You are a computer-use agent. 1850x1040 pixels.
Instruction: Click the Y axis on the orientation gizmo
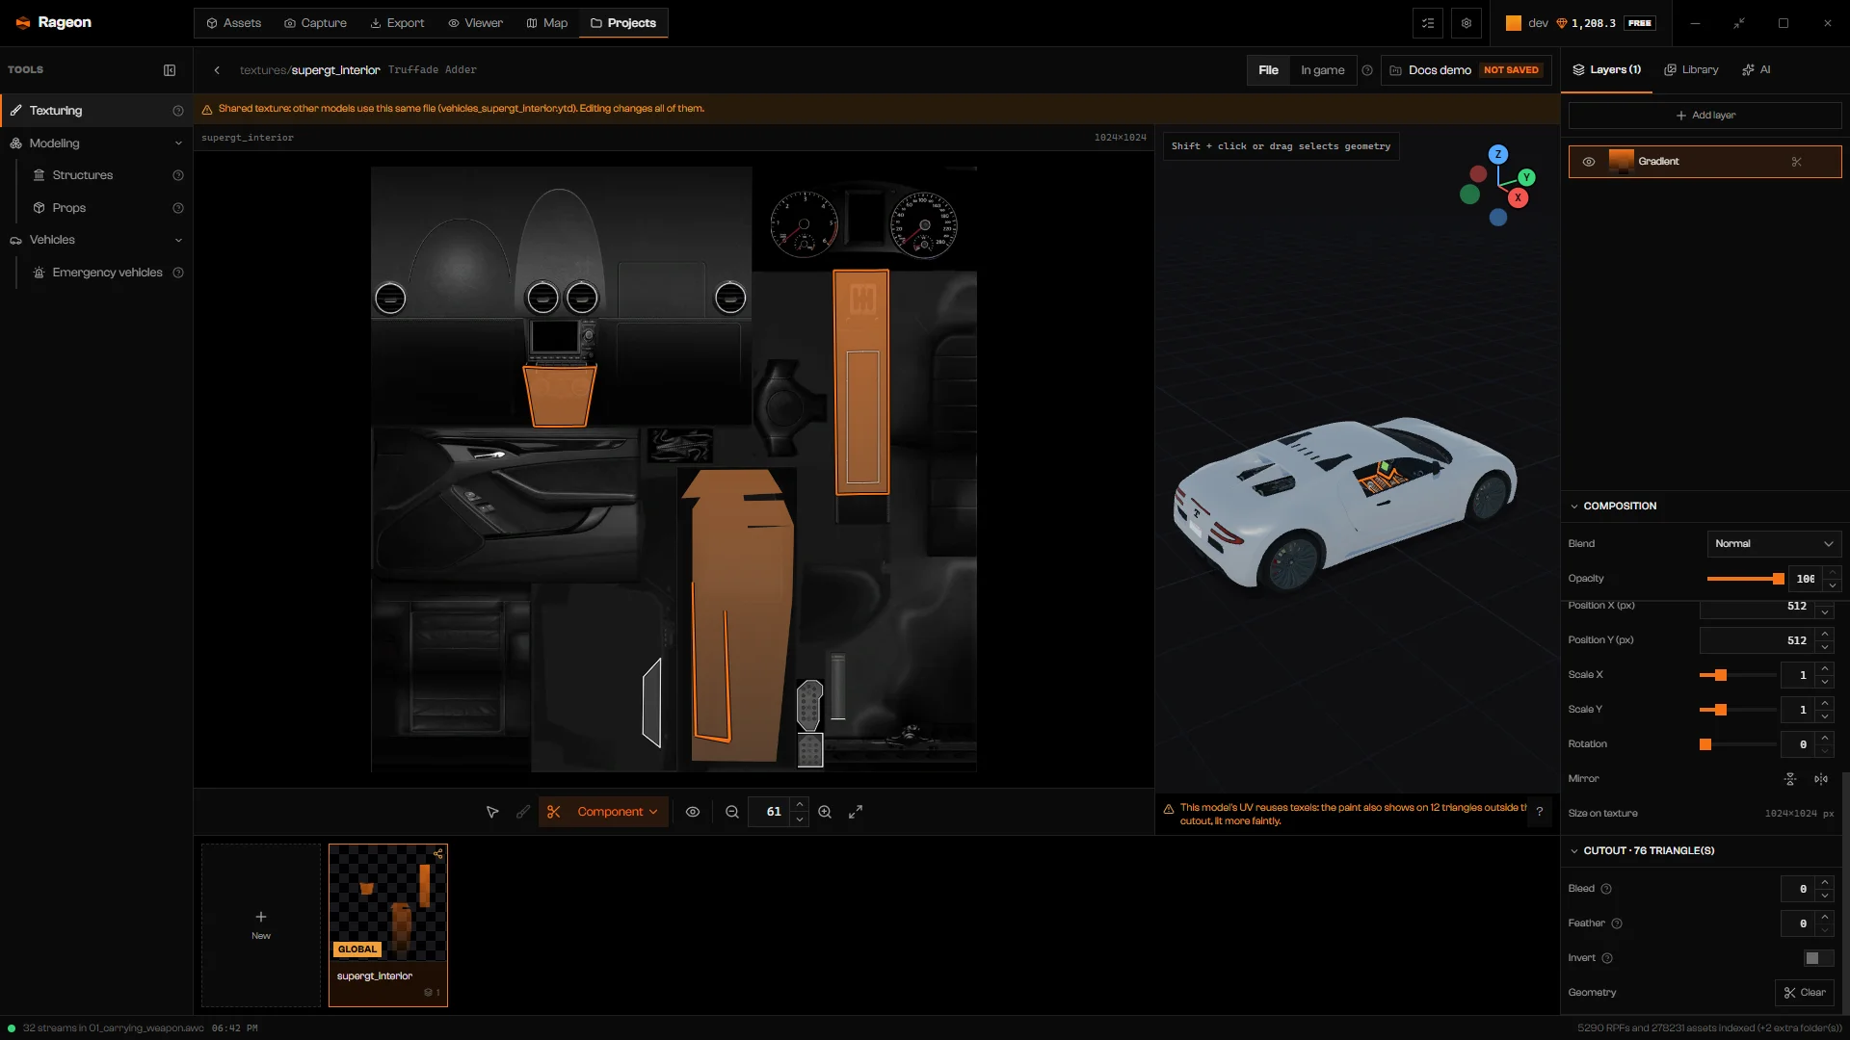click(1526, 177)
